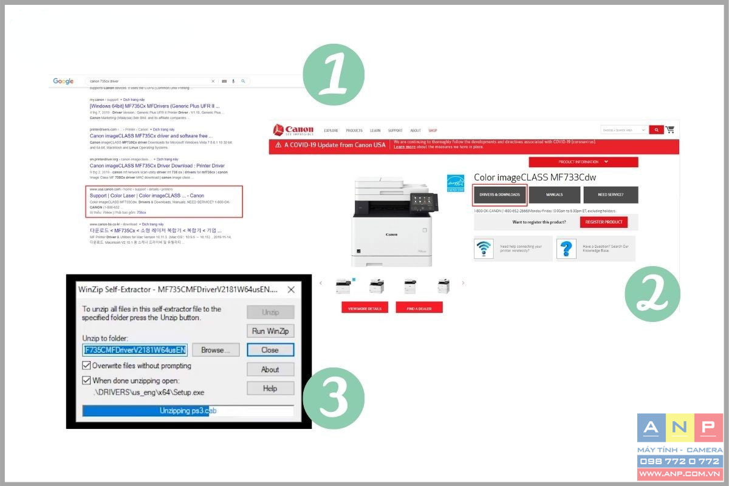The height and width of the screenshot is (486, 729).
Task: Click the 'Color imageCLASS MF733Cdw' product title
Action: coord(535,177)
